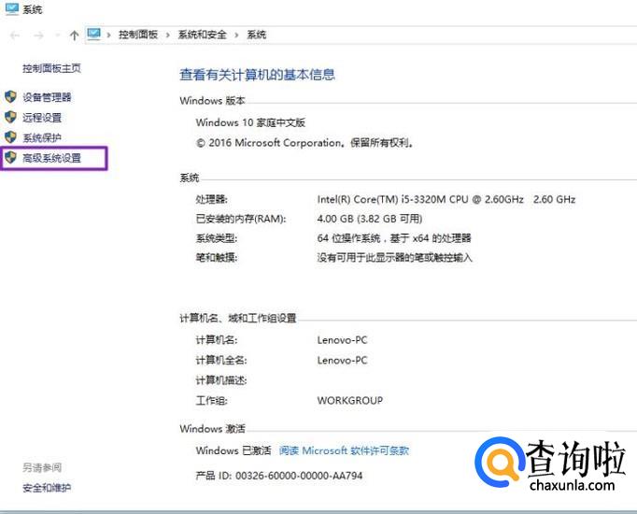
Task: Select workgroup value WORKGROUP
Action: tap(349, 401)
